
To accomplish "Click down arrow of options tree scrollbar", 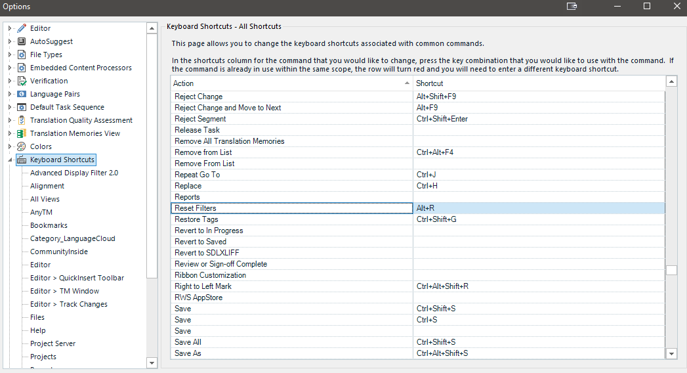I will (x=152, y=363).
